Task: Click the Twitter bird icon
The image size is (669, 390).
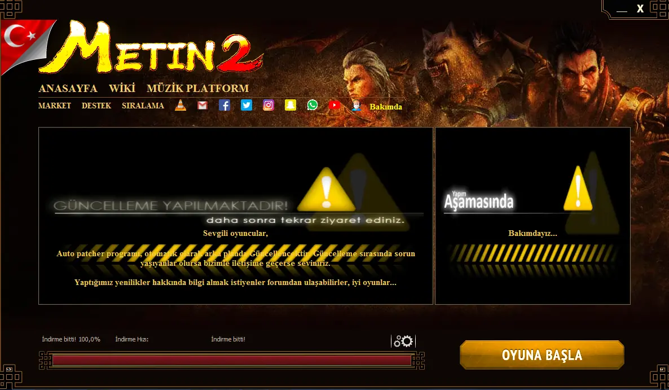Action: pyautogui.click(x=247, y=105)
